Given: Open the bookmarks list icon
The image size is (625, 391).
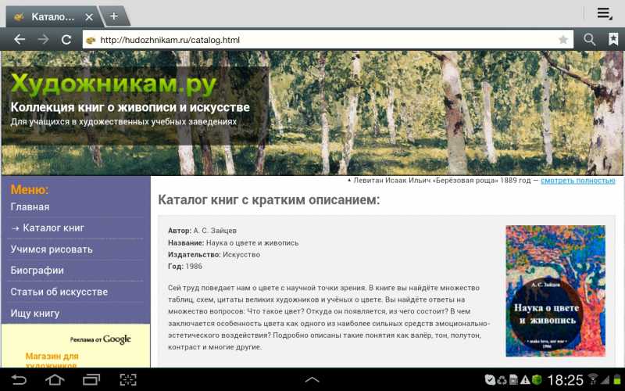Looking at the screenshot, I should [613, 40].
